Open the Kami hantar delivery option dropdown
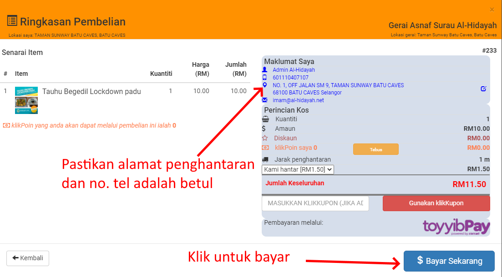 coord(298,169)
